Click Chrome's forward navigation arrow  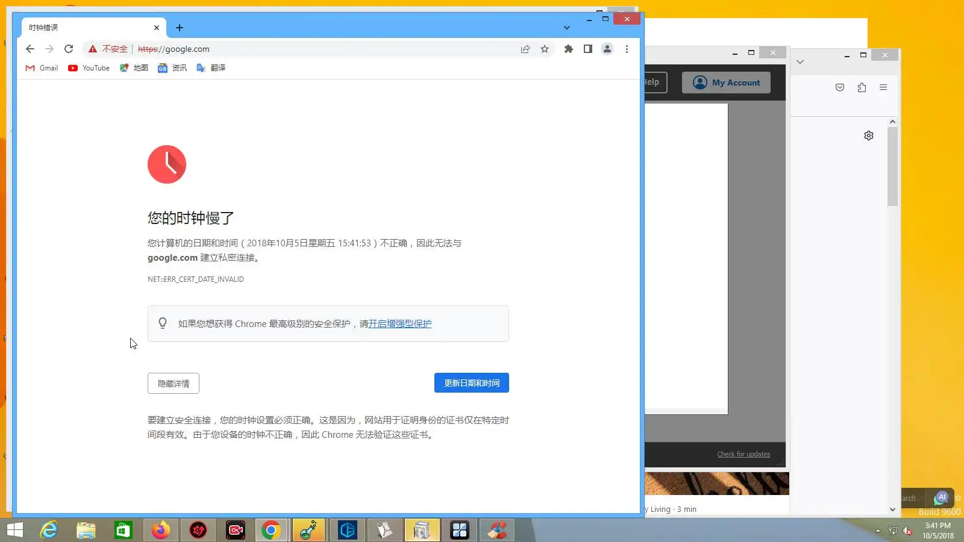[49, 49]
